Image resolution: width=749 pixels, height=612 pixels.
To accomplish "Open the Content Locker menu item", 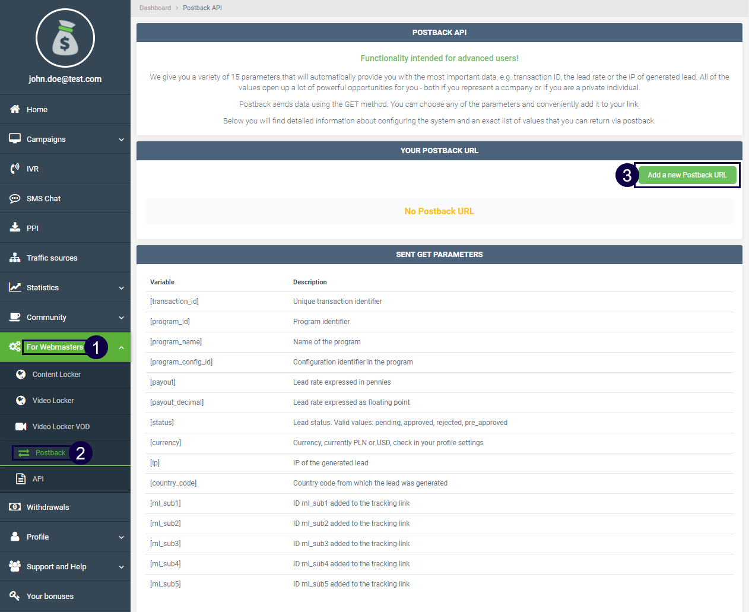I will (56, 375).
